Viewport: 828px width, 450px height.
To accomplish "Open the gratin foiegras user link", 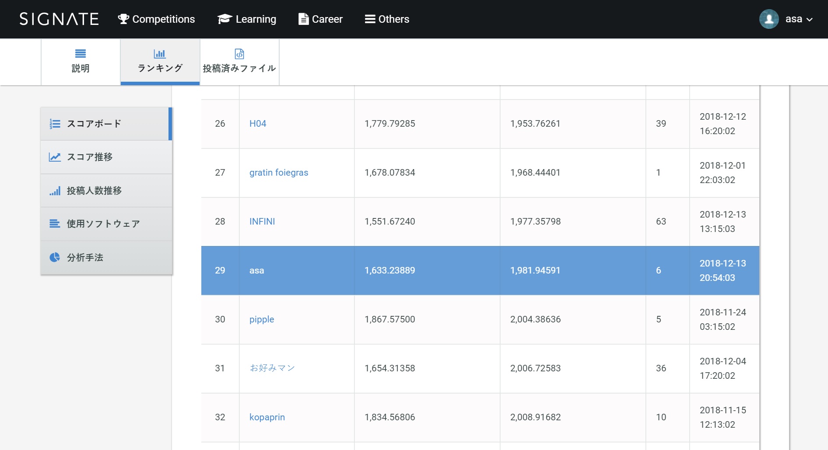I will pos(279,173).
